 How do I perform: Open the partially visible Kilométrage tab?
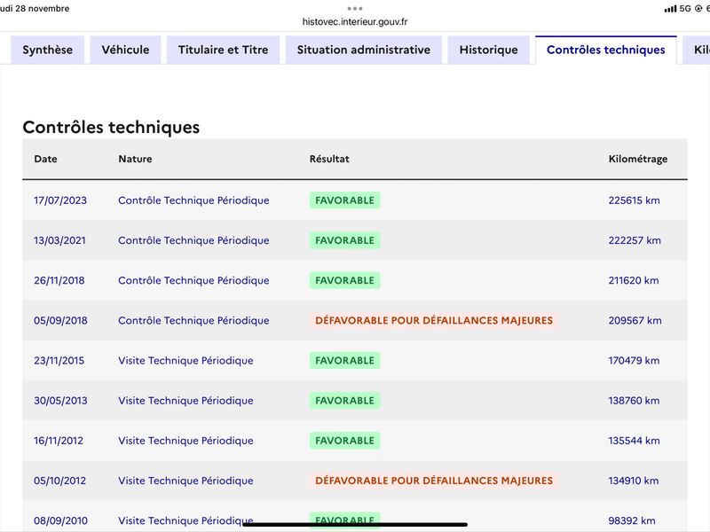tap(697, 50)
